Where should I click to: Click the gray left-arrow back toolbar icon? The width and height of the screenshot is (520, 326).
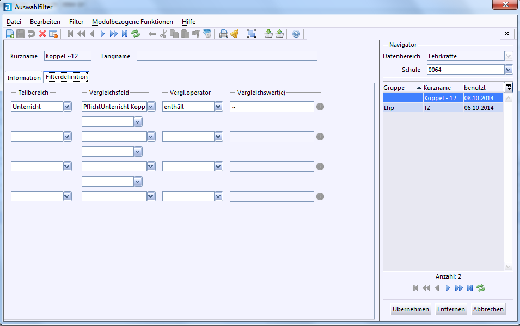[x=152, y=34]
